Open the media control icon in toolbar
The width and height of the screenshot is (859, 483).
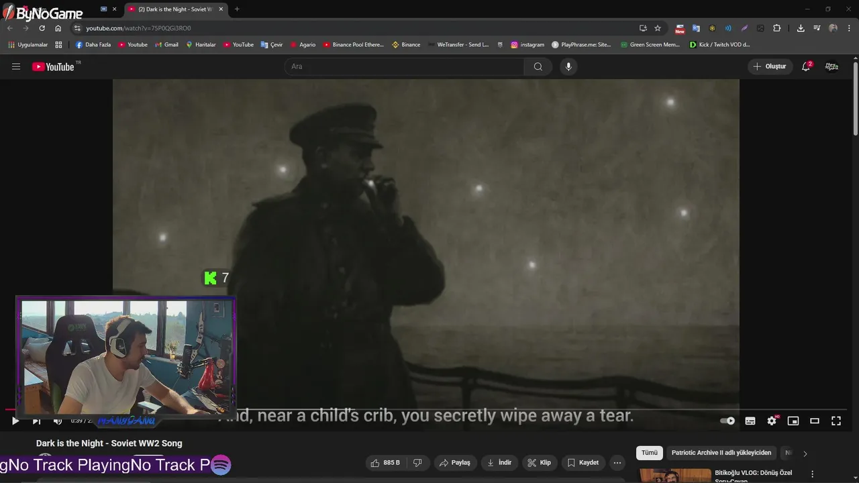pyautogui.click(x=817, y=28)
